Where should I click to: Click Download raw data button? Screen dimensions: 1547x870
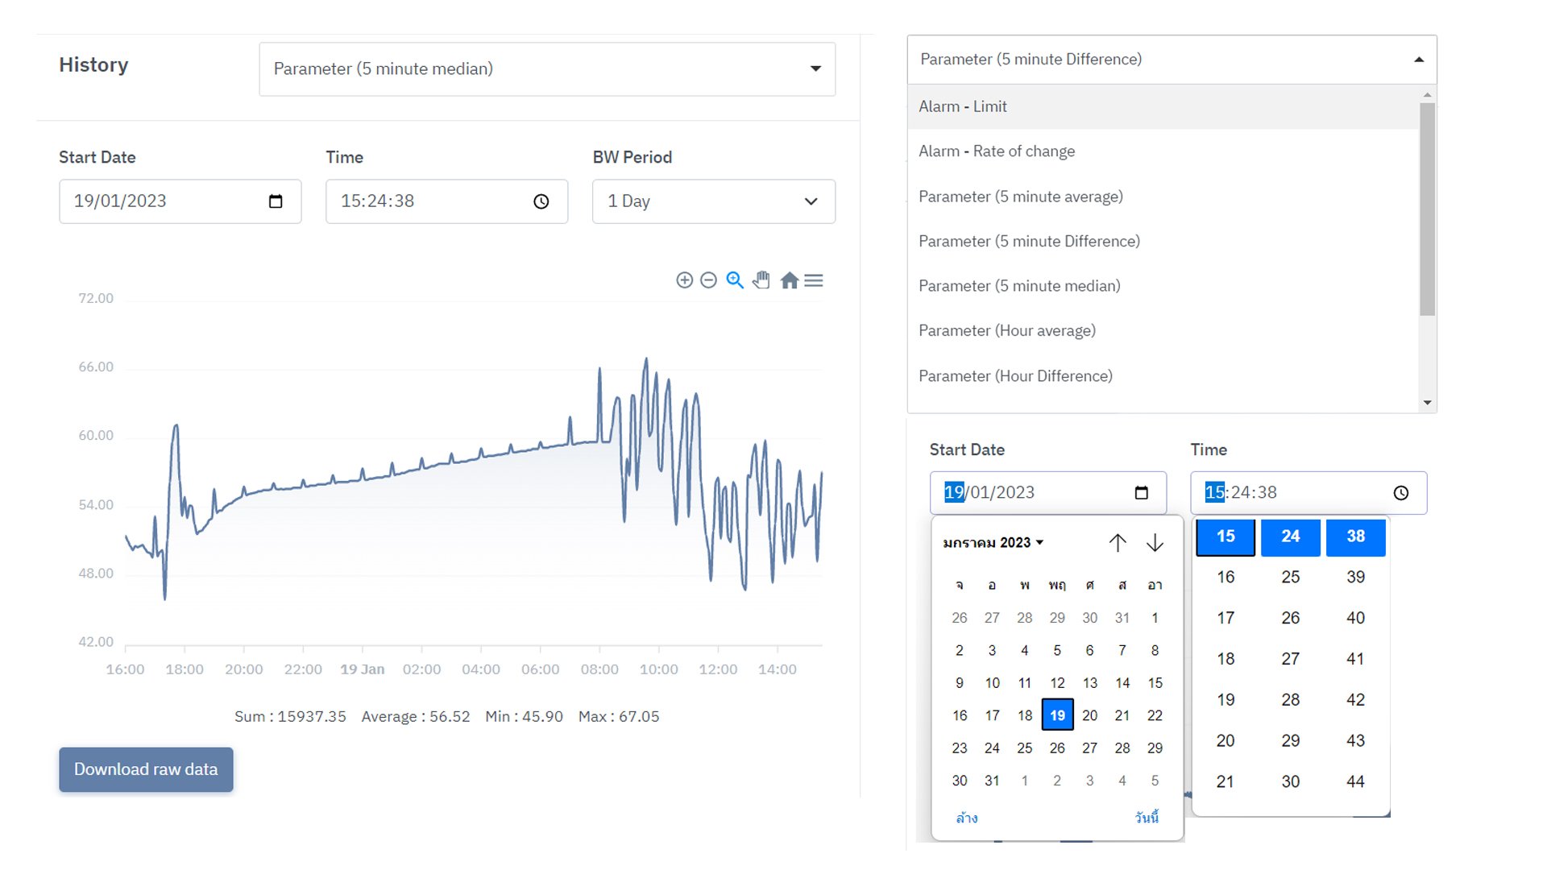tap(146, 769)
